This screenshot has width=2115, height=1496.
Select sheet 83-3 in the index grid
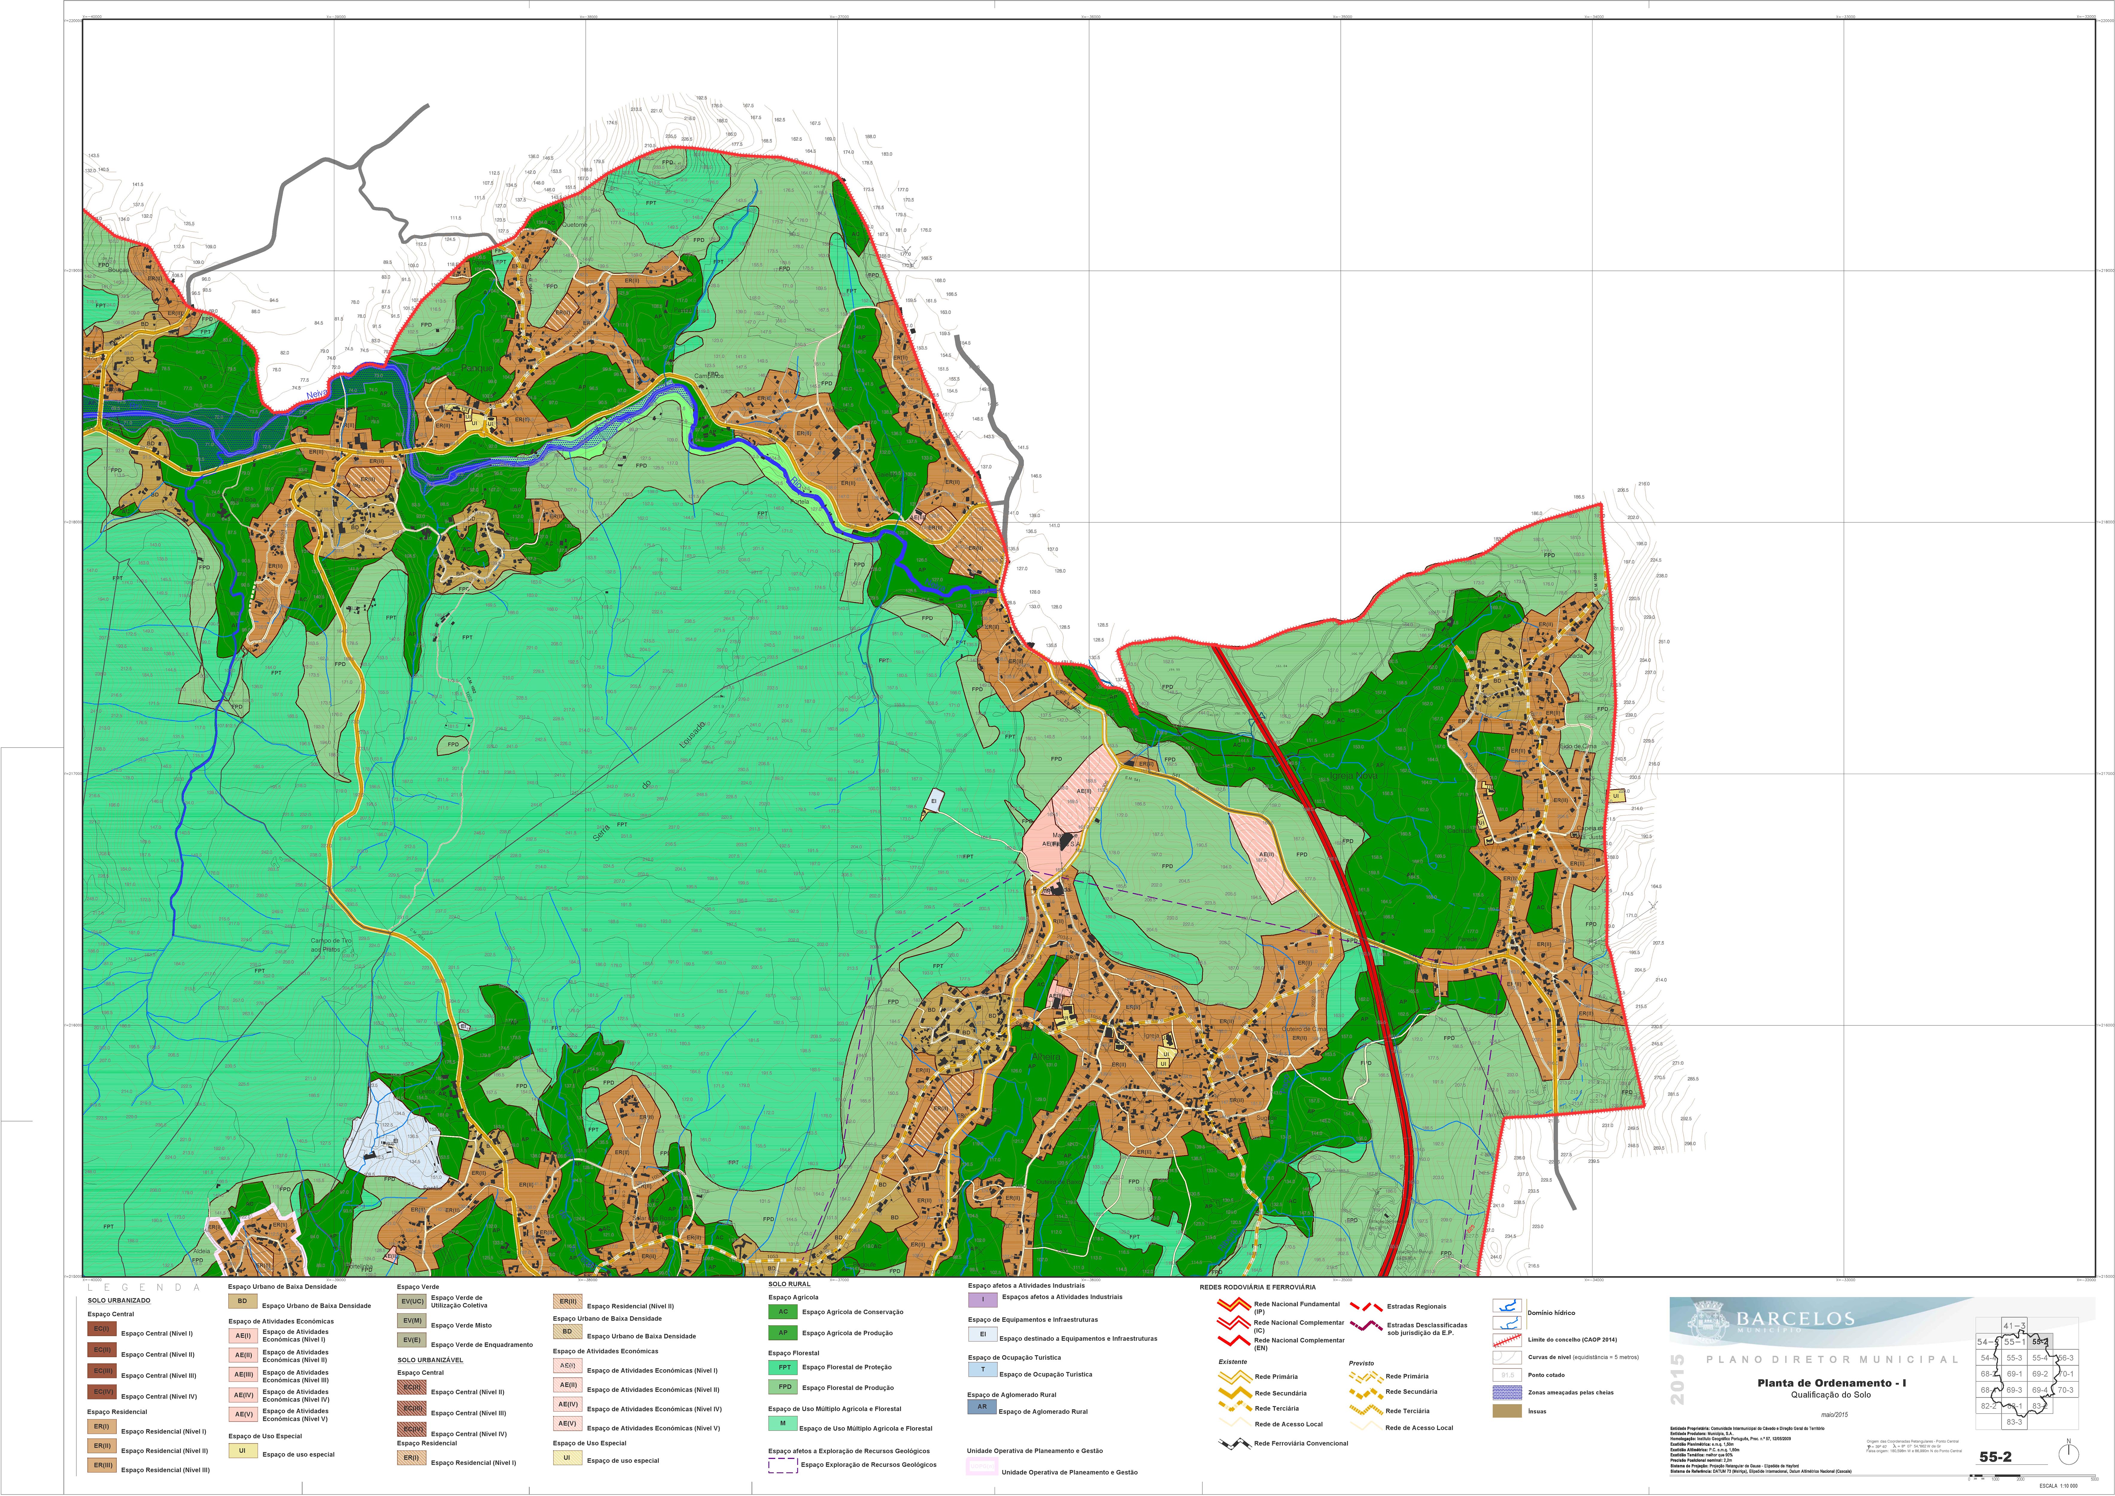[x=2015, y=1422]
